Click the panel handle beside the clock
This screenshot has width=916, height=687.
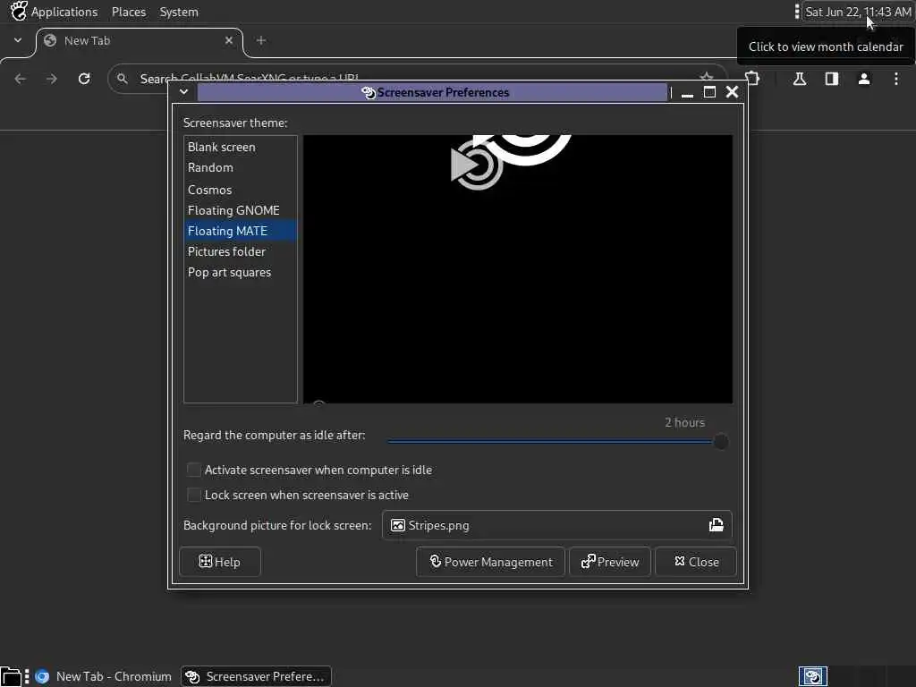click(x=797, y=12)
